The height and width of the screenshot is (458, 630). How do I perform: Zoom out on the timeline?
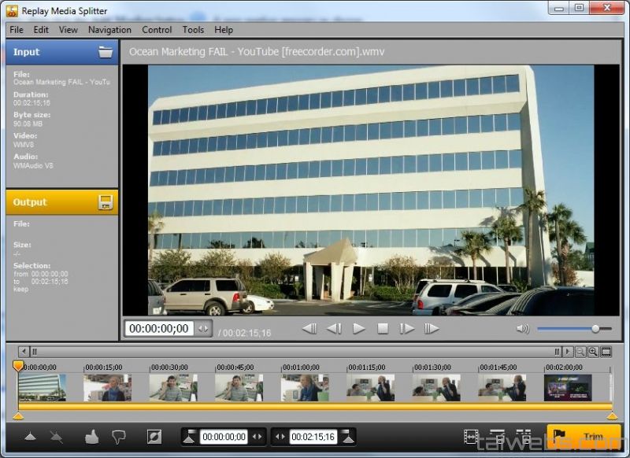[580, 352]
